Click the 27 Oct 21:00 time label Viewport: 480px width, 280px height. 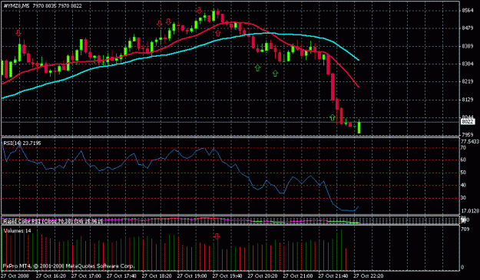(298, 275)
